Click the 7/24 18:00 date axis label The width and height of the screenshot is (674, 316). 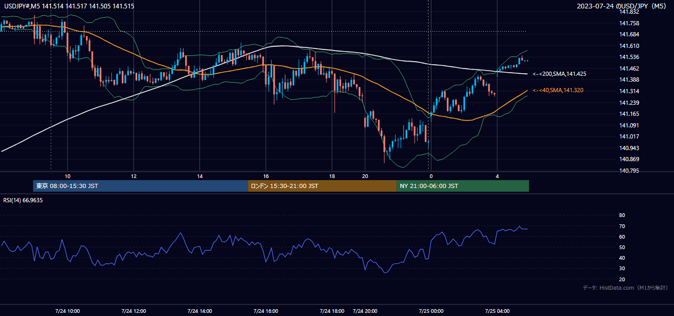pyautogui.click(x=332, y=311)
